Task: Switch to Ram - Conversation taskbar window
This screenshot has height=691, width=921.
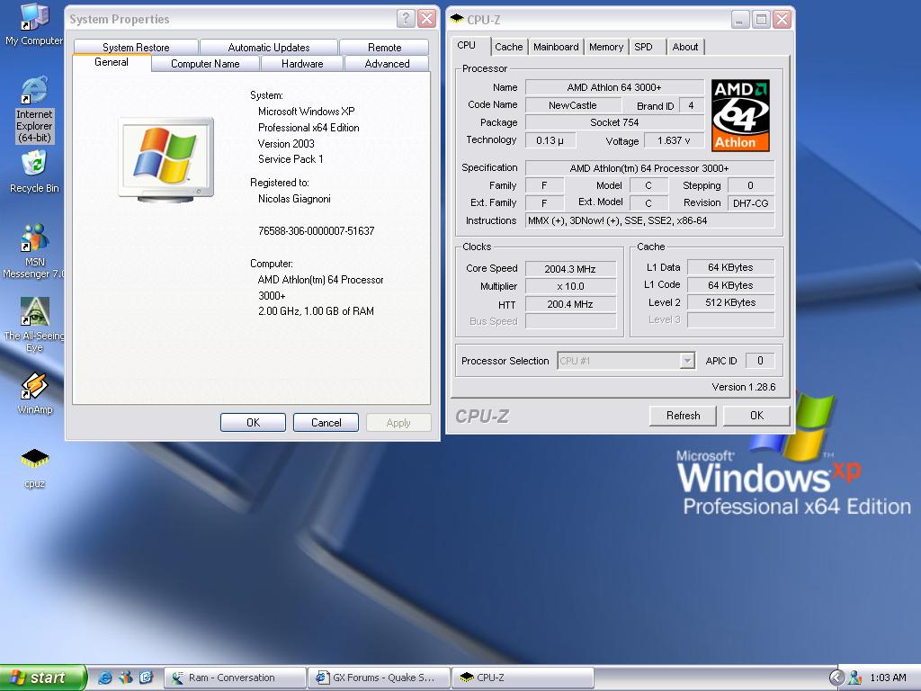Action: [235, 678]
